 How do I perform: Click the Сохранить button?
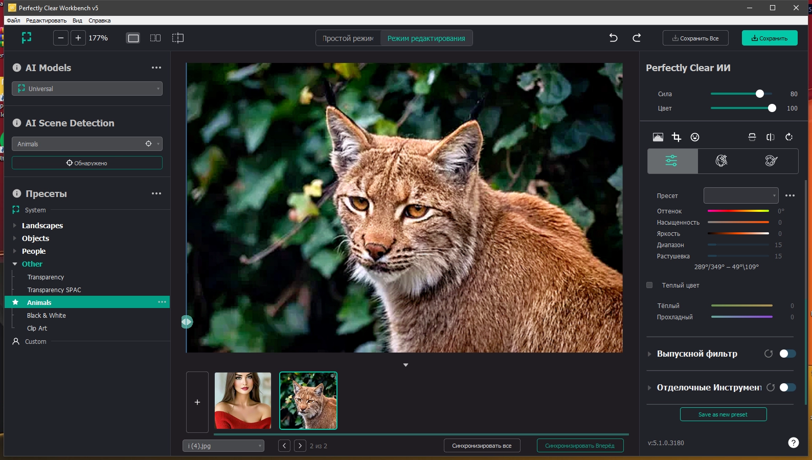point(769,38)
